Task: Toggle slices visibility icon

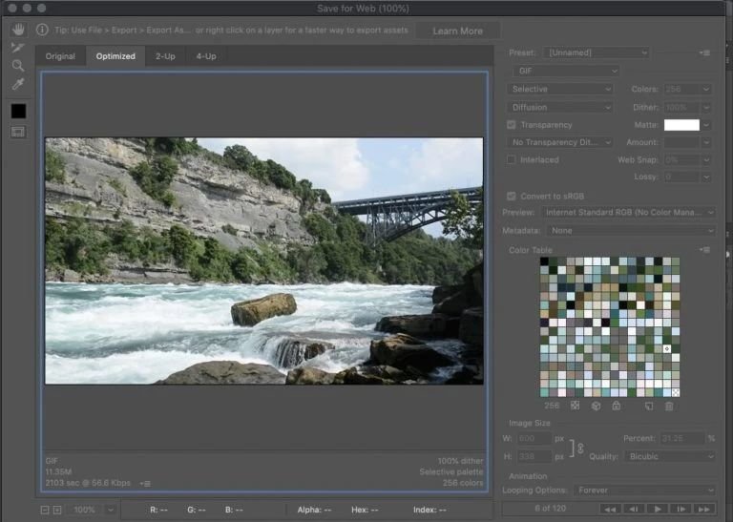Action: pos(18,132)
